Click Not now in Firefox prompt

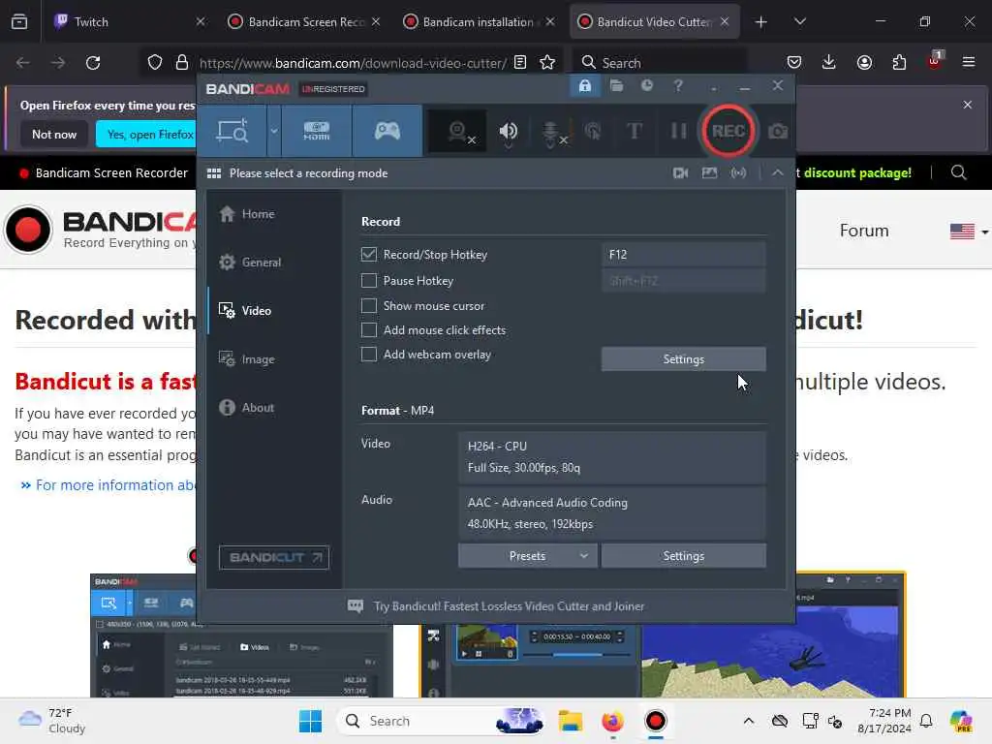54,134
